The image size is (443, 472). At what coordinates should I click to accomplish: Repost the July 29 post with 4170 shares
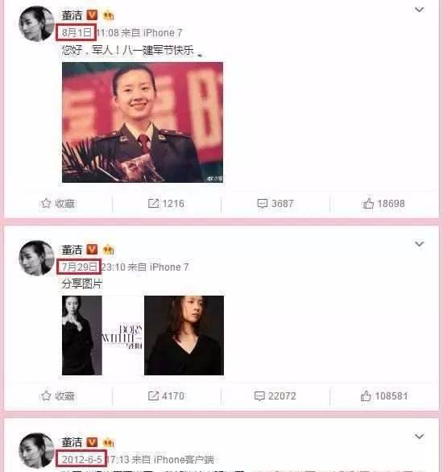coord(166,395)
